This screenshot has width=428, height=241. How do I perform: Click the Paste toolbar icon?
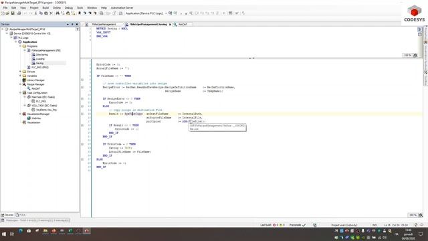(x=46, y=13)
